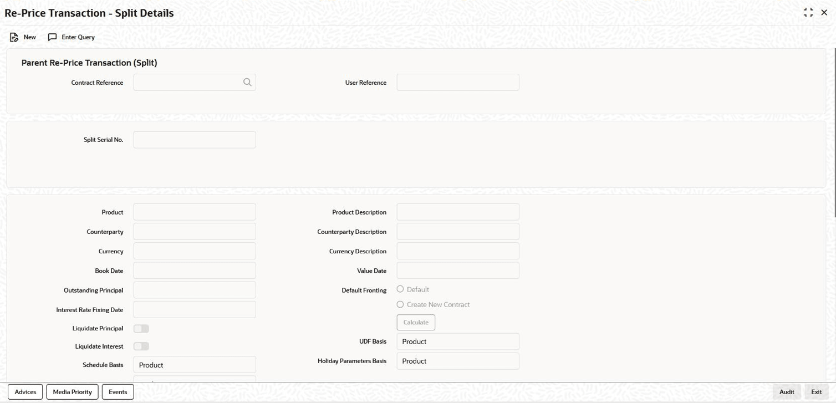The width and height of the screenshot is (836, 403).
Task: Click the Currency Description field
Action: point(458,251)
